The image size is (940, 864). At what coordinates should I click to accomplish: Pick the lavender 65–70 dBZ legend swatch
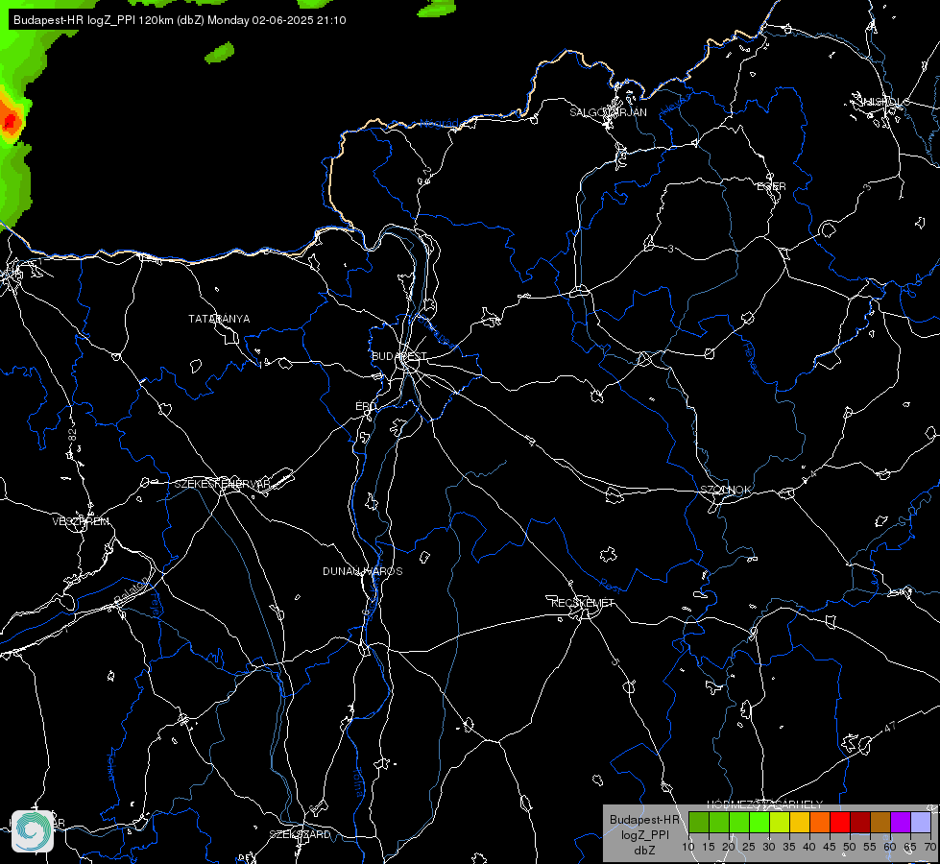point(921,822)
